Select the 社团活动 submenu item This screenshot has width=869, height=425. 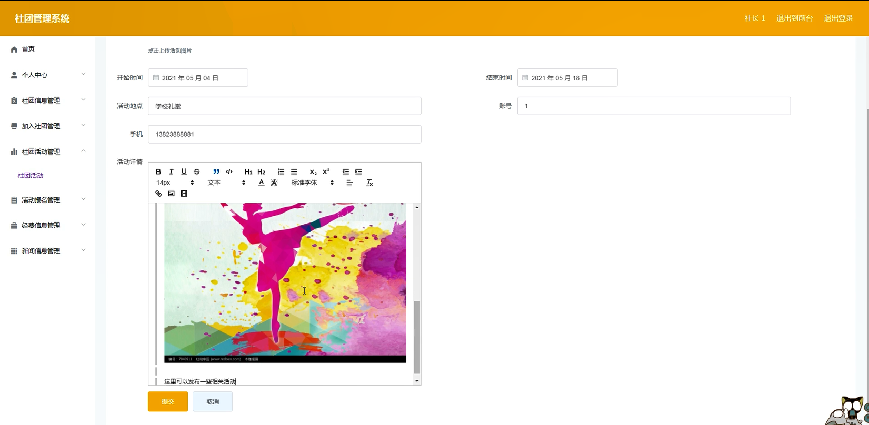(31, 175)
